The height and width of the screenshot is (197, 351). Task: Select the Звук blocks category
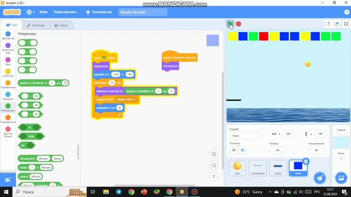pos(8,61)
